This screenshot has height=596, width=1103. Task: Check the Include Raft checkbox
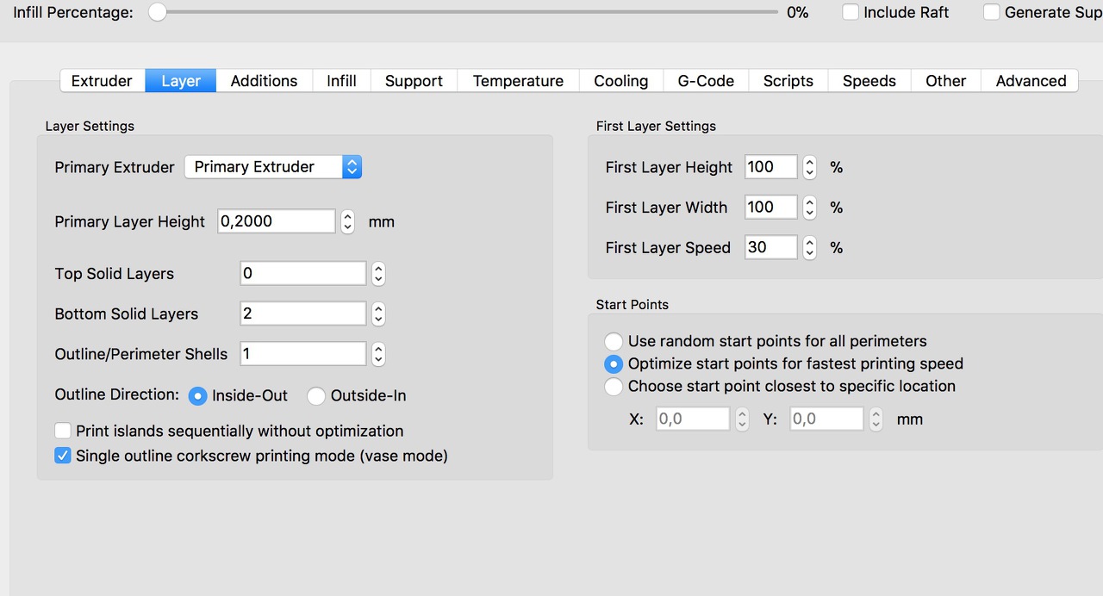(851, 12)
